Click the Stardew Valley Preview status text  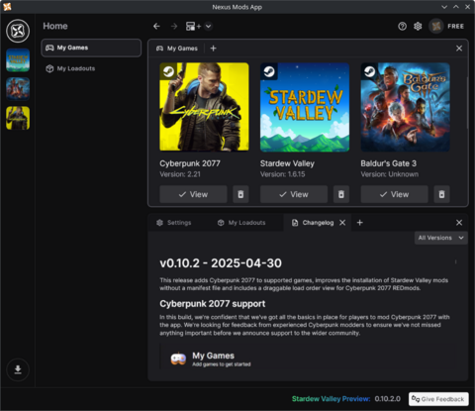click(x=331, y=399)
